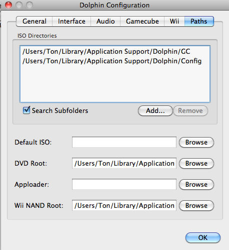Go to the Gamecube tab
Viewport: 229px width, 250px height.
(x=142, y=22)
